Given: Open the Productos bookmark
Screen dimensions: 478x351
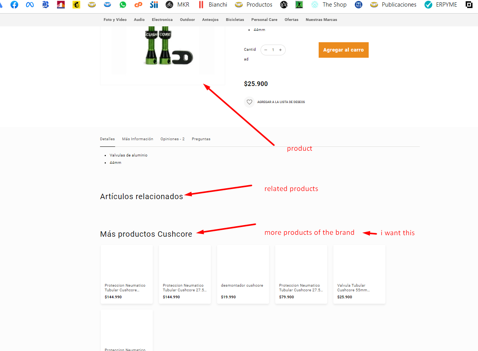Looking at the screenshot, I should (x=254, y=5).
